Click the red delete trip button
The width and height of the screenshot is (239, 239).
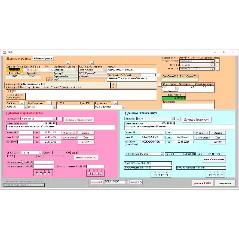click(203, 183)
